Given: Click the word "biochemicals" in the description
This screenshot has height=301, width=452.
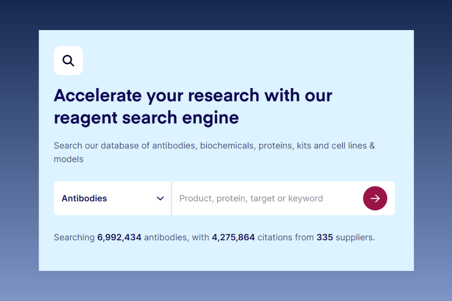Looking at the screenshot, I should (x=227, y=146).
